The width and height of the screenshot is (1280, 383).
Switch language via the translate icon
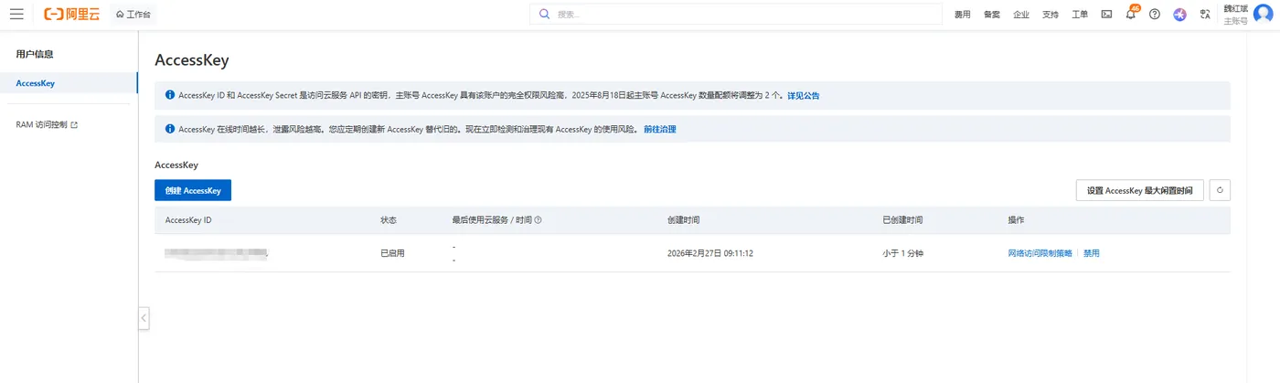coord(1205,15)
